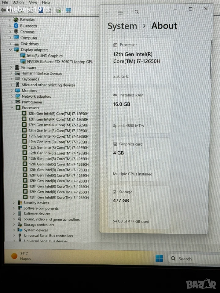Click the Intel UHD Graphics device icon

click(x=23, y=56)
